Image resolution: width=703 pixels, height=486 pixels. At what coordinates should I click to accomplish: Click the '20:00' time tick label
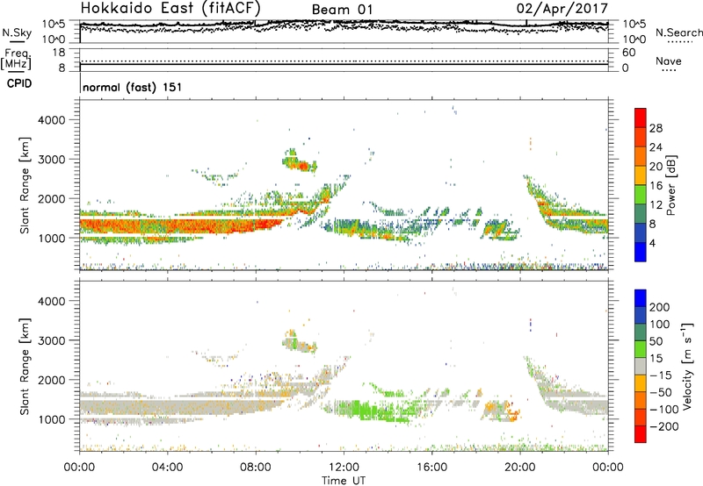519,468
